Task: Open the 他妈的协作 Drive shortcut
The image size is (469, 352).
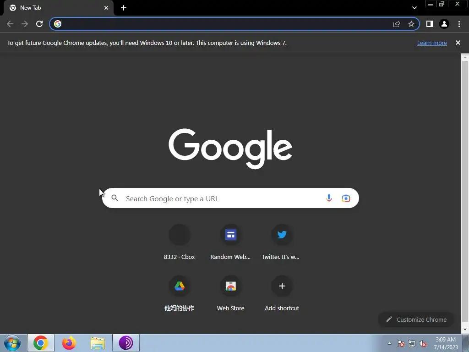Action: (x=180, y=294)
